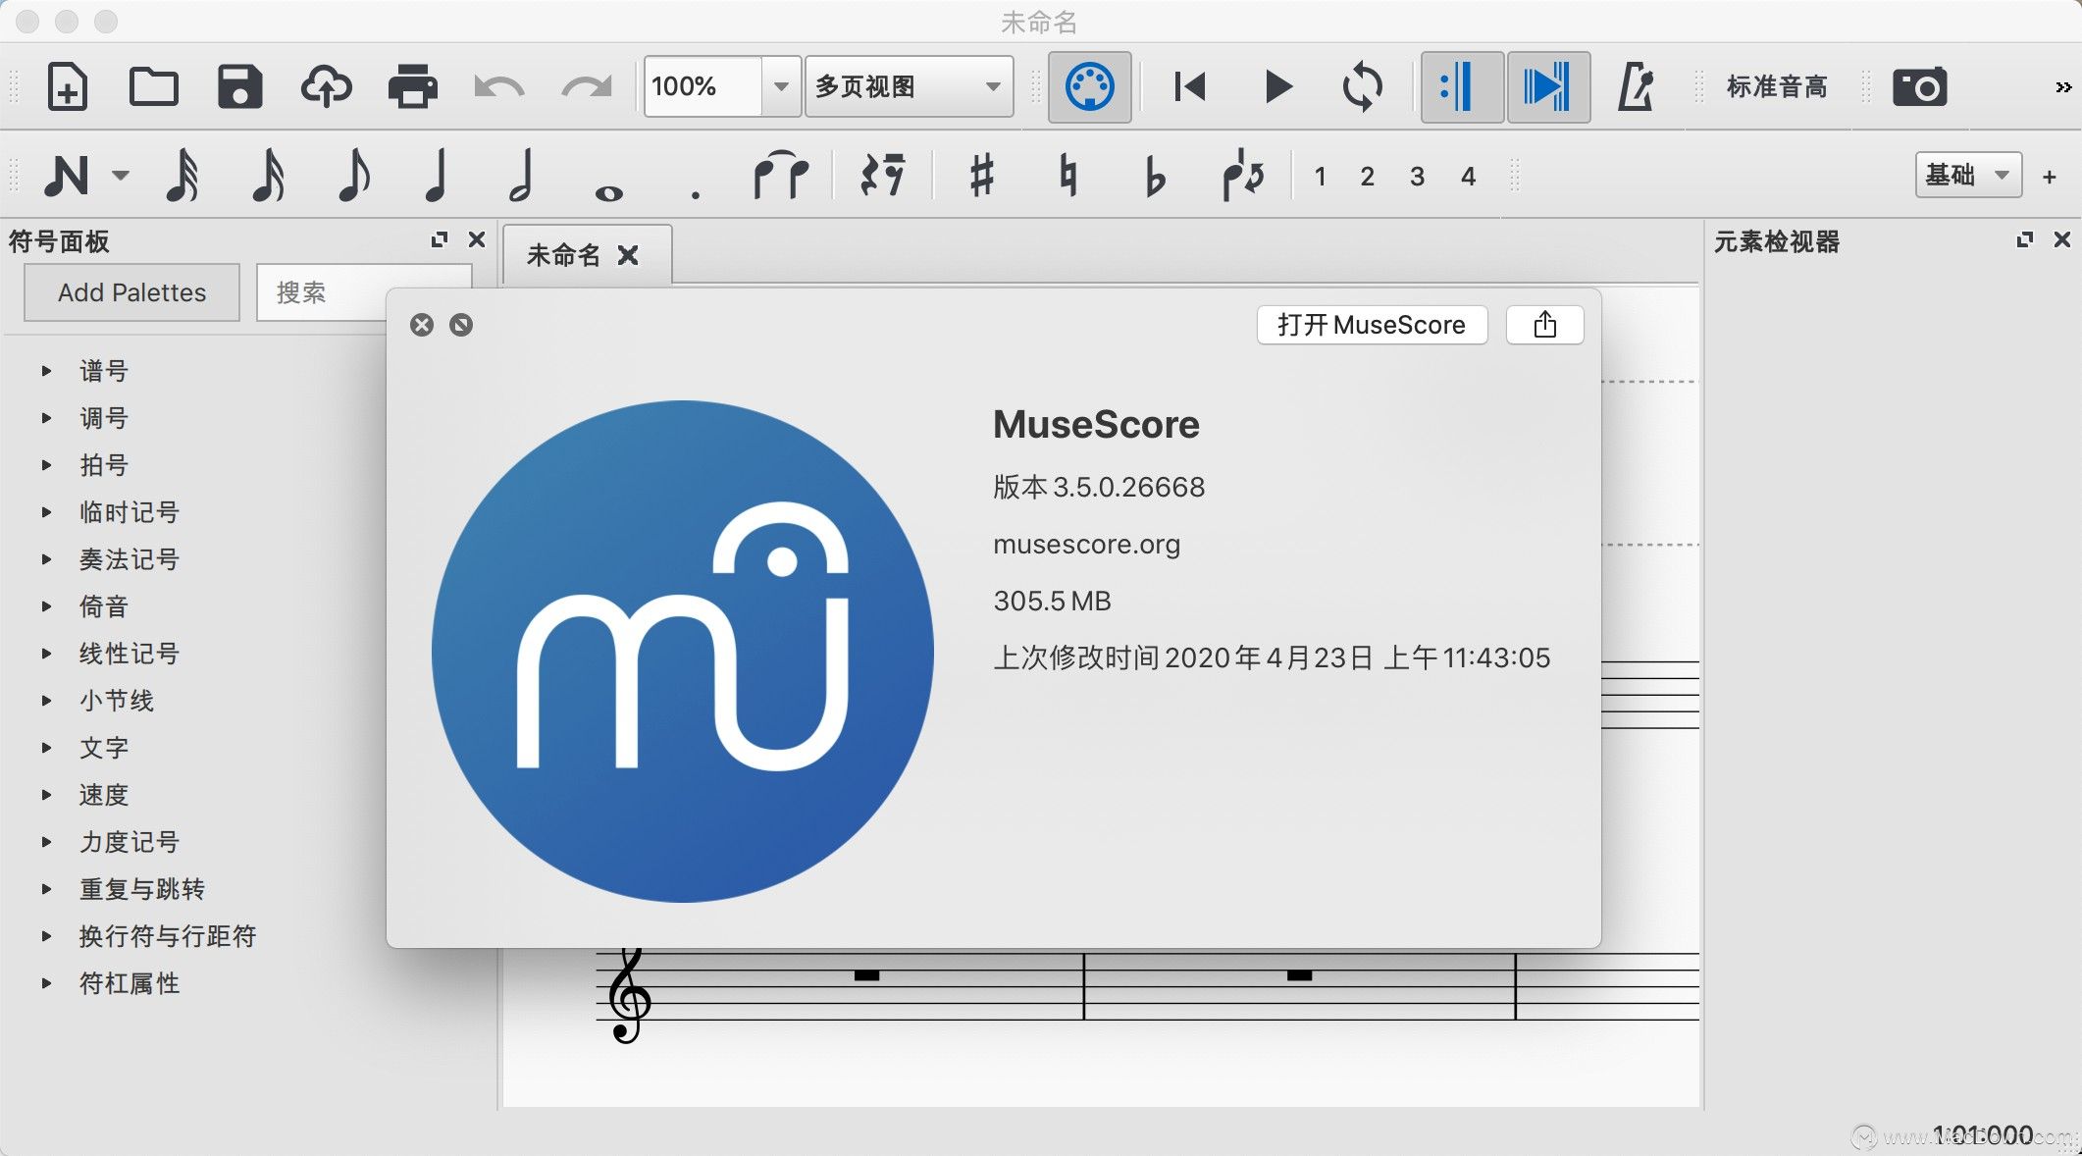
Task: Select voice 3
Action: click(1417, 177)
